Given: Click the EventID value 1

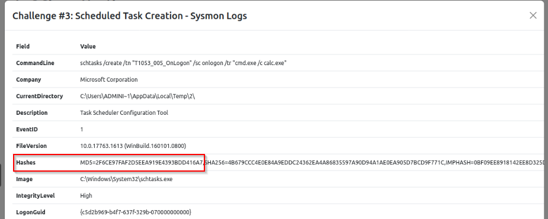Looking at the screenshot, I should pos(82,129).
